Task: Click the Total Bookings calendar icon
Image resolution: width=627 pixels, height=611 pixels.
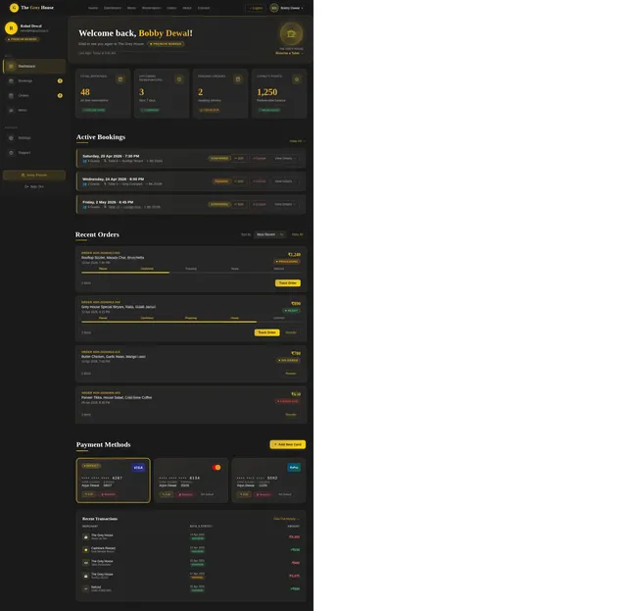Action: click(120, 79)
